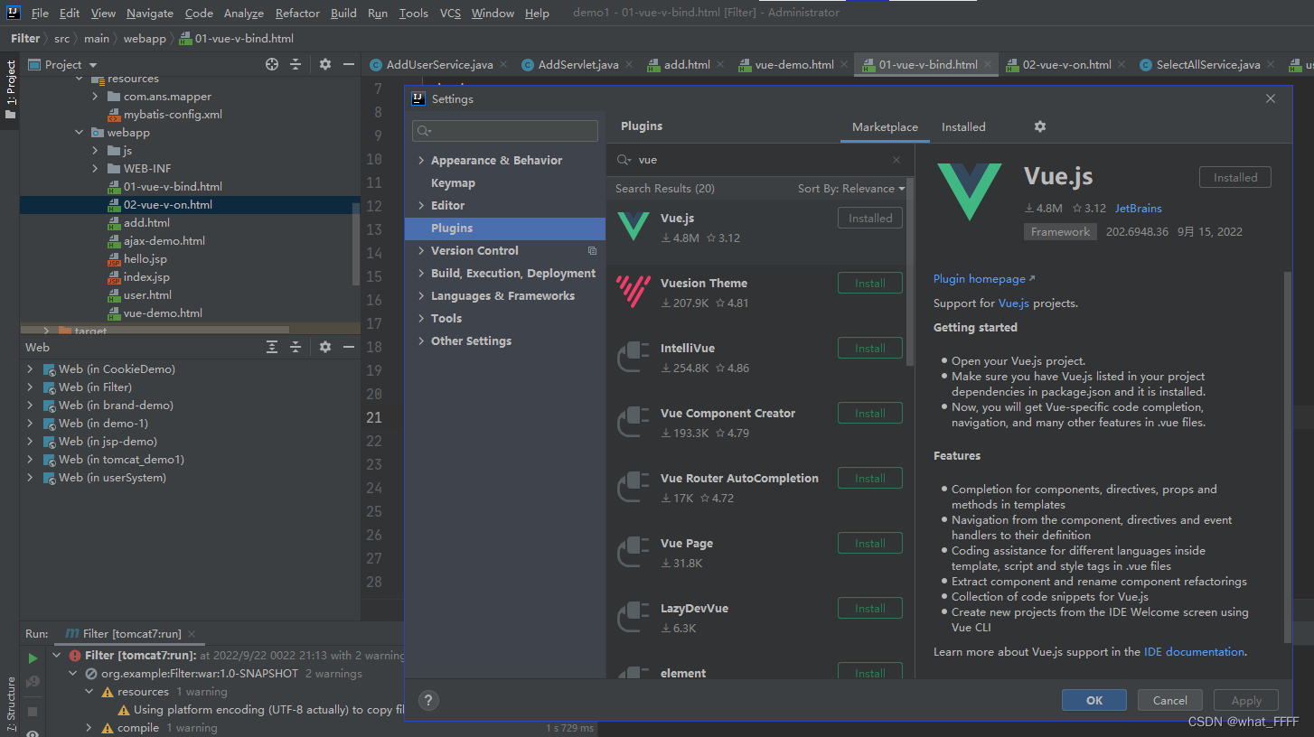The height and width of the screenshot is (737, 1314).
Task: Click Cancel in the Settings dialog
Action: pos(1169,700)
